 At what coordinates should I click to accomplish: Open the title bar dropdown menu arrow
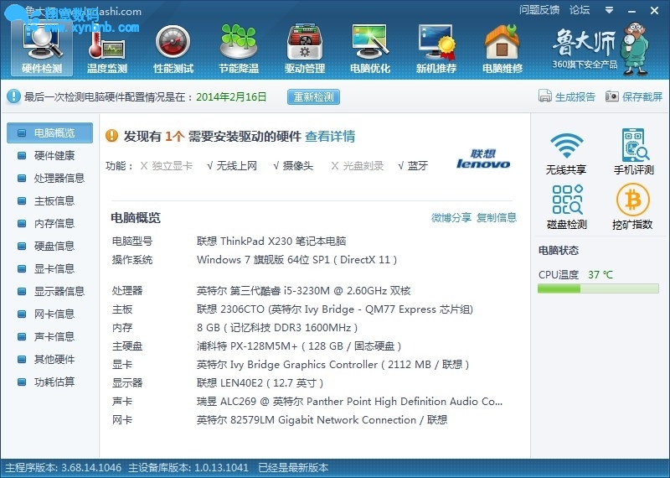[x=610, y=10]
